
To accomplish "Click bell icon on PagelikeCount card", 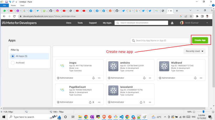I will pyautogui.click(x=90, y=102).
